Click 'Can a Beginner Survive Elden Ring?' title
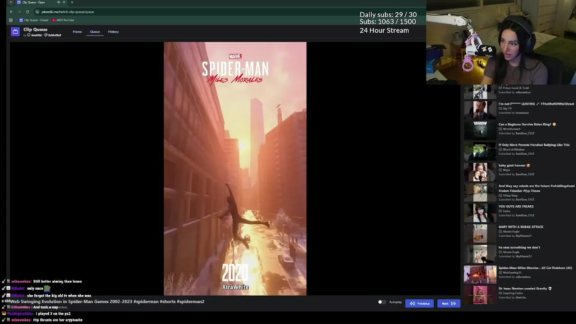 527,124
